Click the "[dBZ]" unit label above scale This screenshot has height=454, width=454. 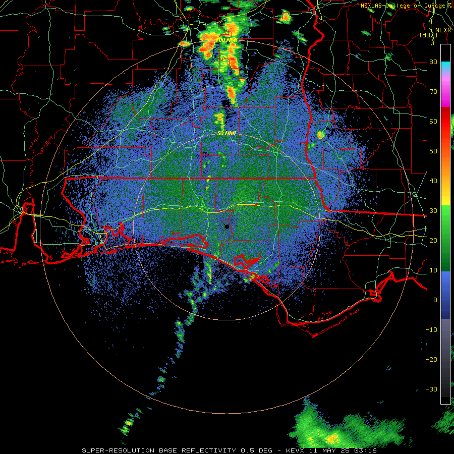428,35
